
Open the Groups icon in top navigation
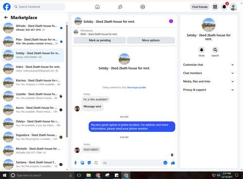pos(143,7)
